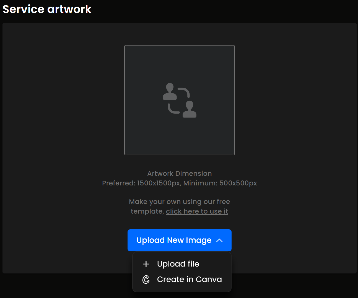This screenshot has height=298, width=358.
Task: Select Upload file from the dropdown menu
Action: [x=178, y=264]
